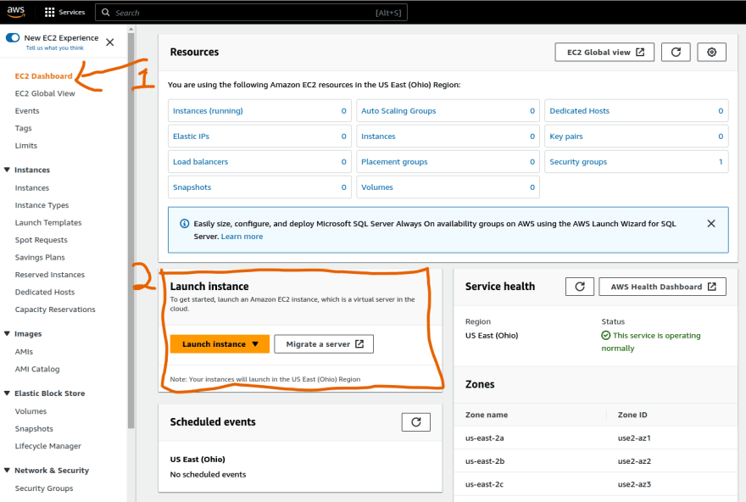The image size is (746, 502).
Task: Focus the top Search field
Action: coord(251,13)
